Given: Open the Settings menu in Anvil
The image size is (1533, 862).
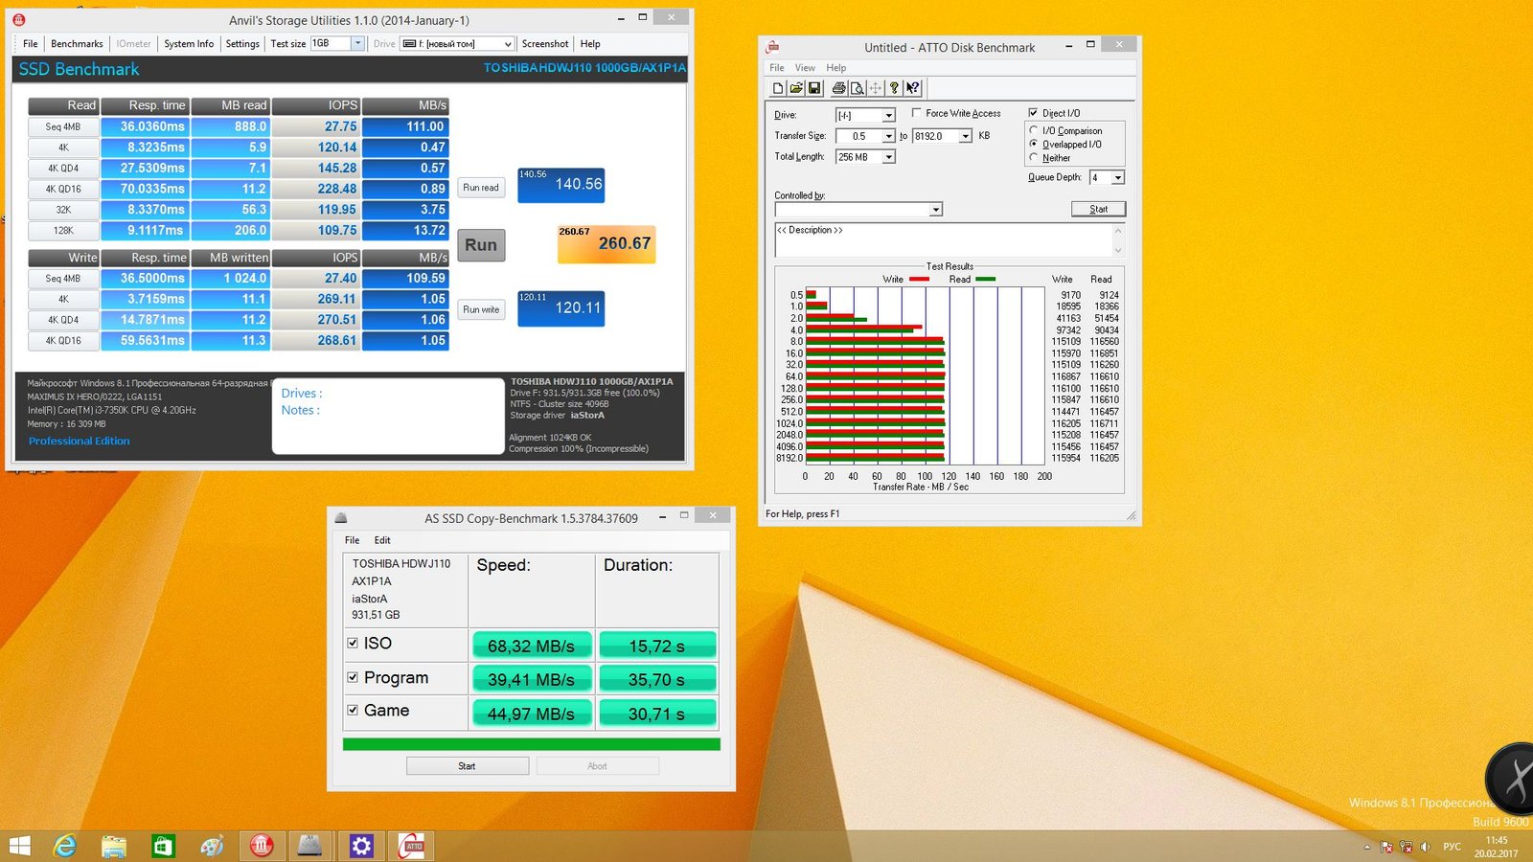Looking at the screenshot, I should pyautogui.click(x=242, y=44).
